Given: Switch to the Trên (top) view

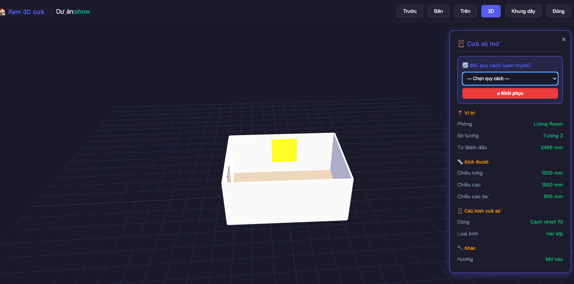Looking at the screenshot, I should coord(465,11).
